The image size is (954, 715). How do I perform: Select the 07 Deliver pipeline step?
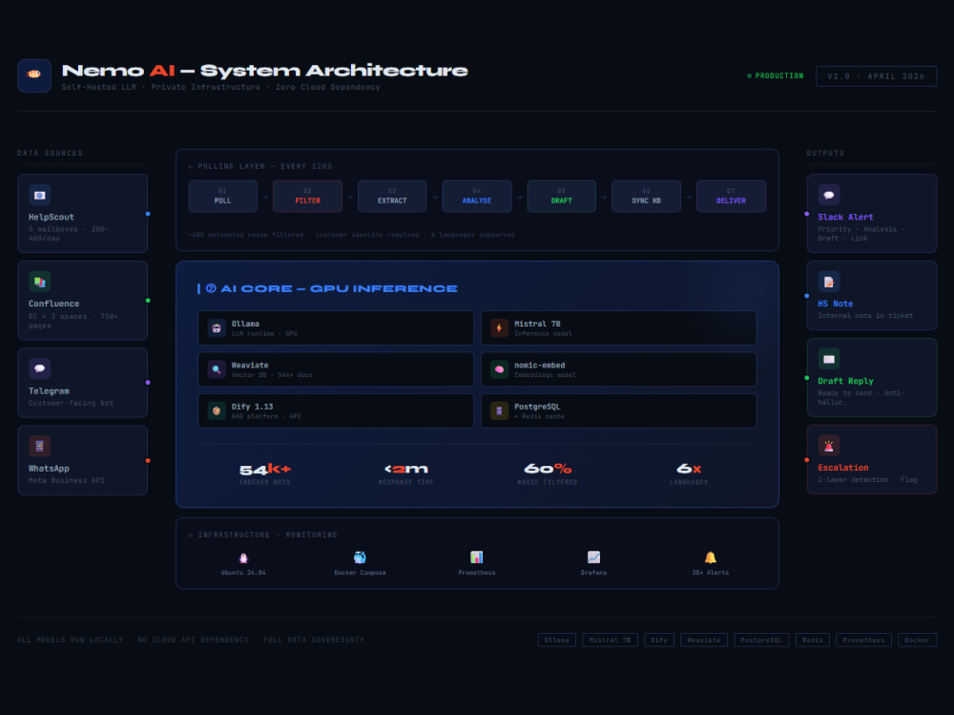pos(731,196)
